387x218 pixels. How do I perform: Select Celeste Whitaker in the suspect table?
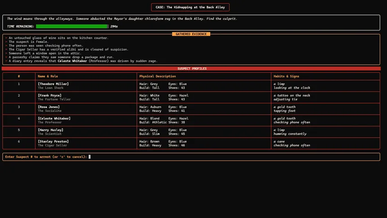pyautogui.click(x=54, y=118)
